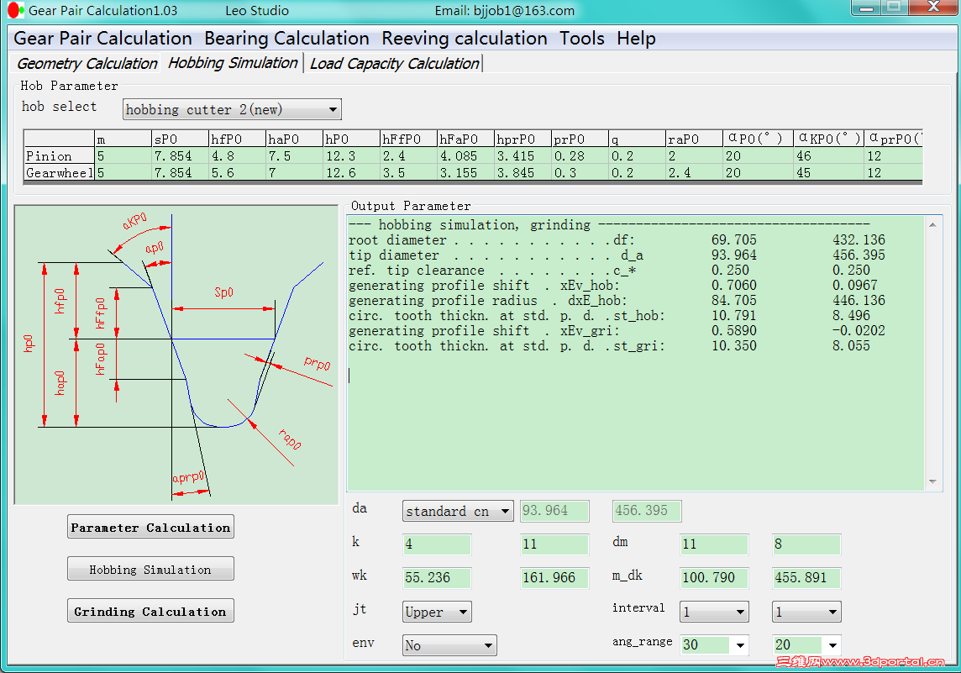This screenshot has width=961, height=673.
Task: Click the m_dk field showing 100.790
Action: point(714,577)
